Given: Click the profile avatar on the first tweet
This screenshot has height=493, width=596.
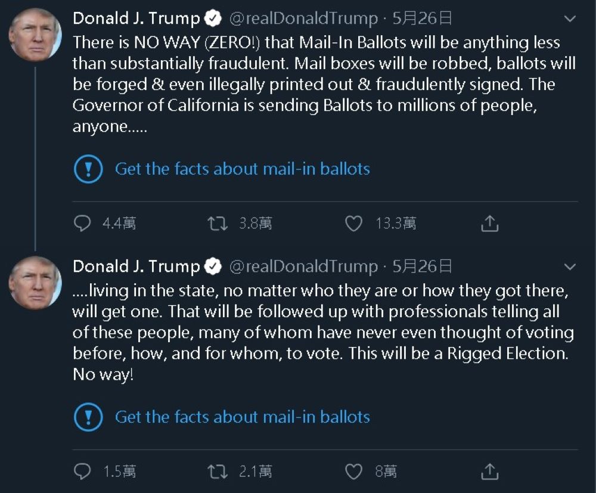Looking at the screenshot, I should [35, 35].
